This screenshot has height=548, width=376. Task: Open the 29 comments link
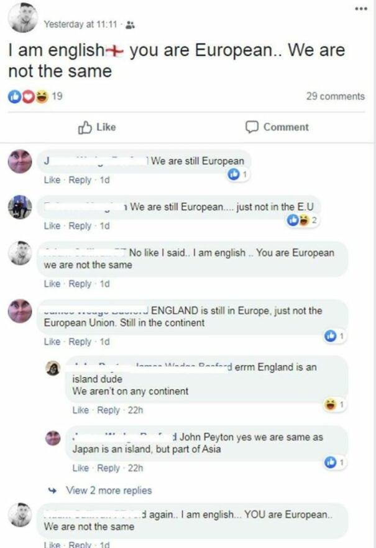(x=336, y=96)
